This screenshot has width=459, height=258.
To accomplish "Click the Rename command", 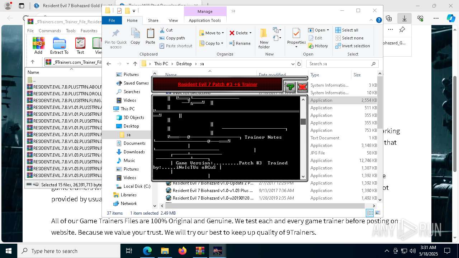I will (240, 43).
